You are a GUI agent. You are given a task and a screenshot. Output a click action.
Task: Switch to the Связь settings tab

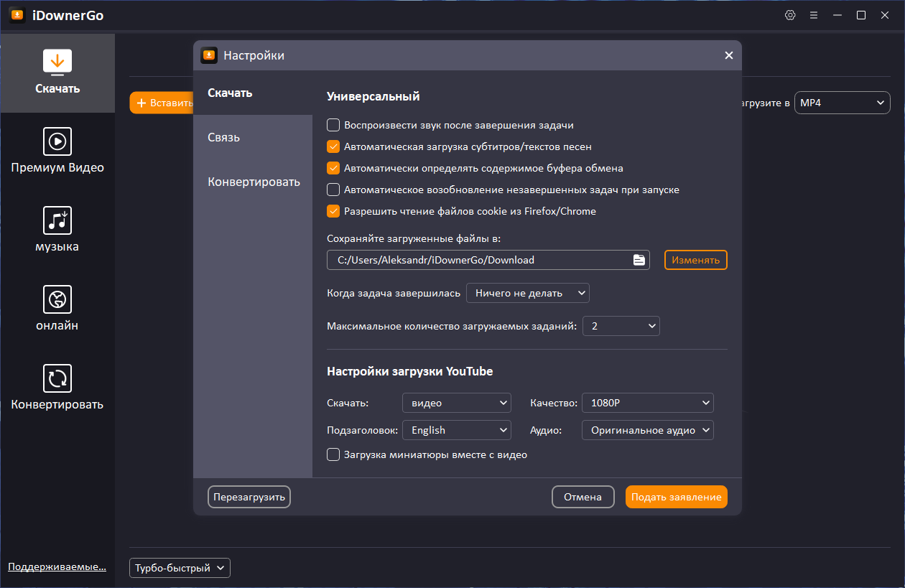coord(224,137)
